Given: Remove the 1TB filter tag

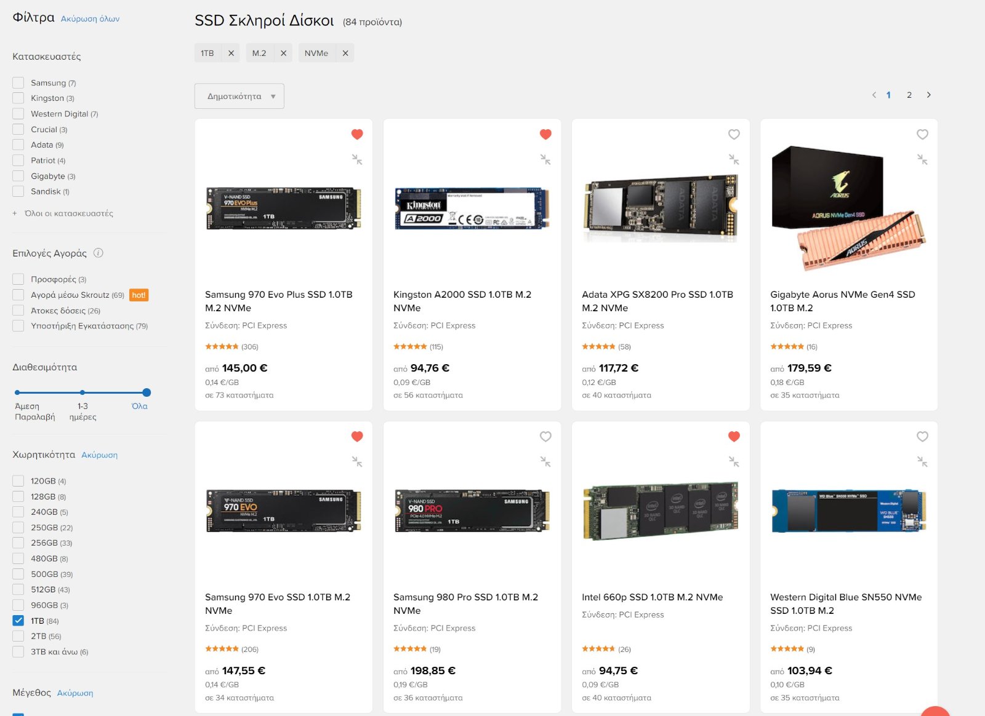Looking at the screenshot, I should (x=231, y=53).
